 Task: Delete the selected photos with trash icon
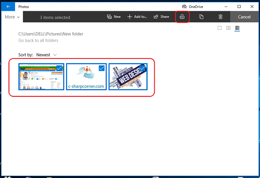[220, 17]
